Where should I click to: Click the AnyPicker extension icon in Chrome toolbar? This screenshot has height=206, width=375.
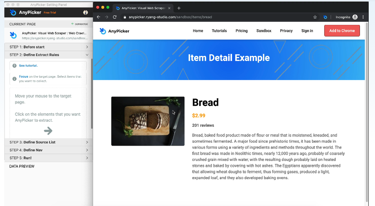[x=325, y=17]
